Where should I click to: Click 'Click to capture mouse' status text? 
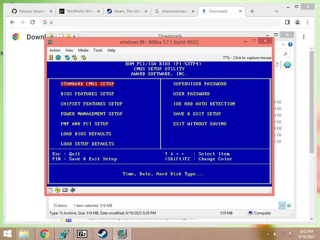point(252,58)
